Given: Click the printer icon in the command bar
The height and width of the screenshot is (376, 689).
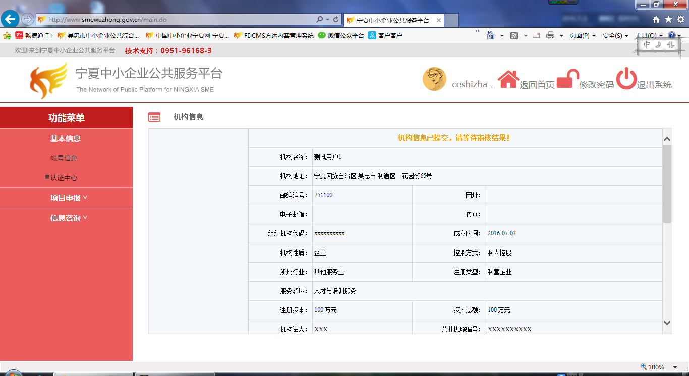Looking at the screenshot, I should pos(550,36).
